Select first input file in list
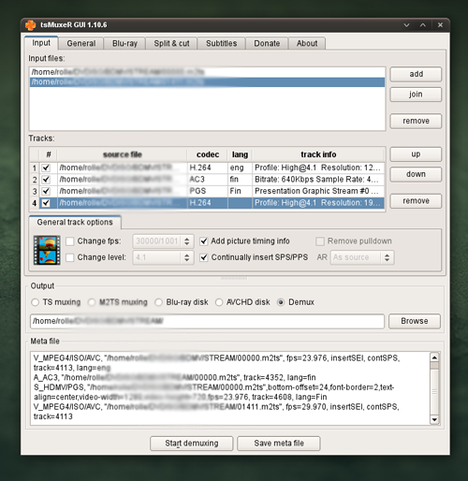 click(x=207, y=72)
